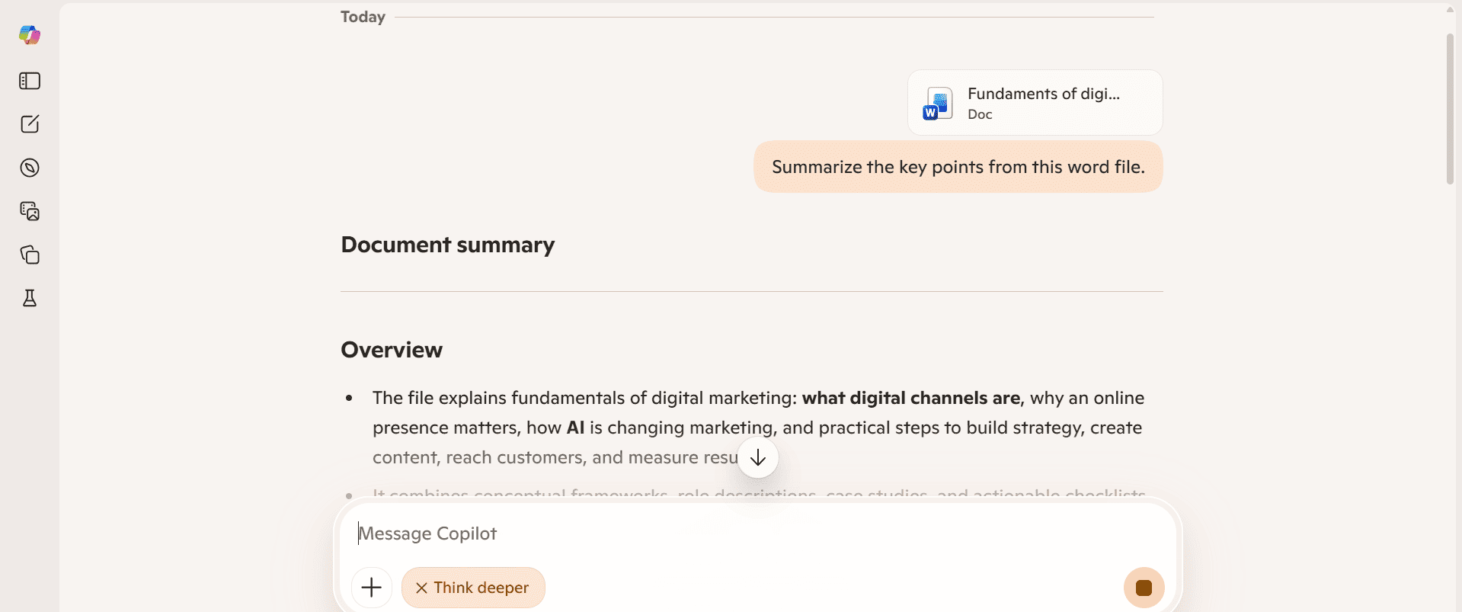Open the Discover compass icon
Screen dimensions: 1462x612
pyautogui.click(x=30, y=168)
